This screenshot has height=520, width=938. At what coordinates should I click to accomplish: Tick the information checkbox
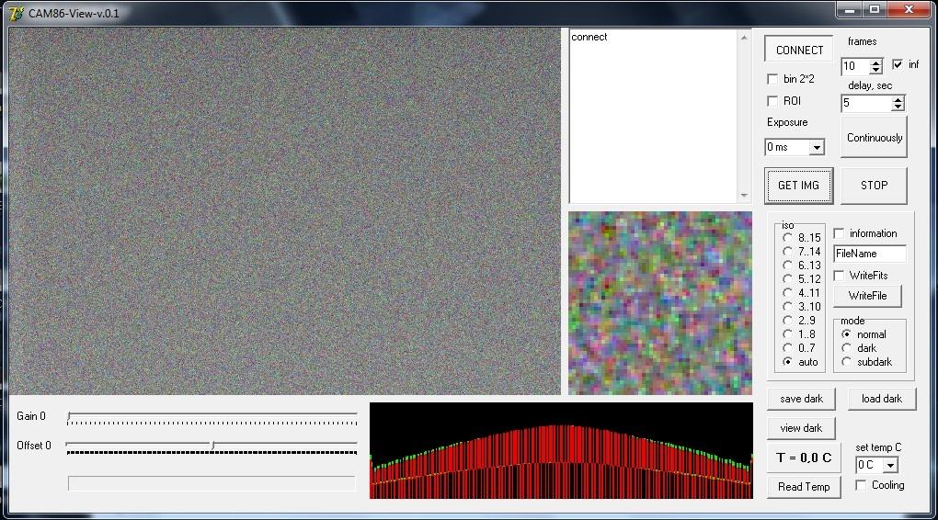839,233
